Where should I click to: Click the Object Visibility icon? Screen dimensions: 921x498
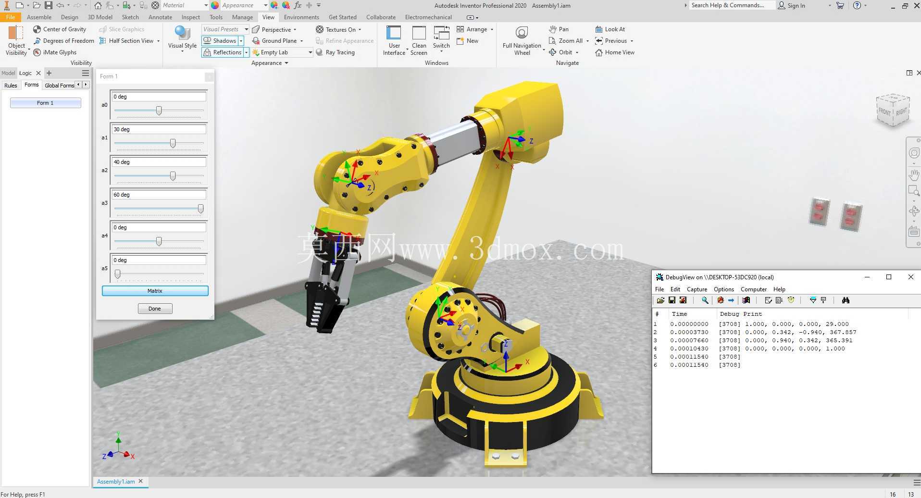click(x=16, y=33)
